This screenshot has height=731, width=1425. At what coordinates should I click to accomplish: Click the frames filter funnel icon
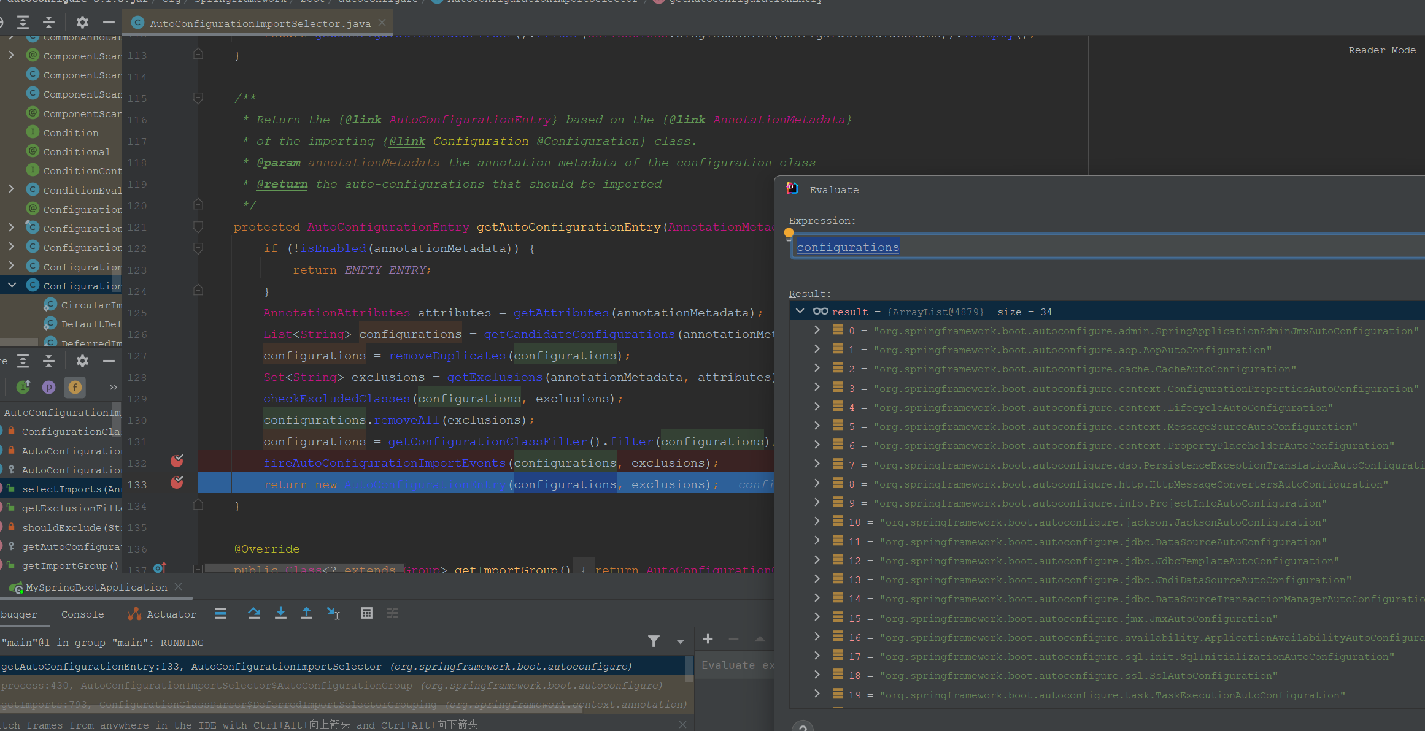pos(654,641)
